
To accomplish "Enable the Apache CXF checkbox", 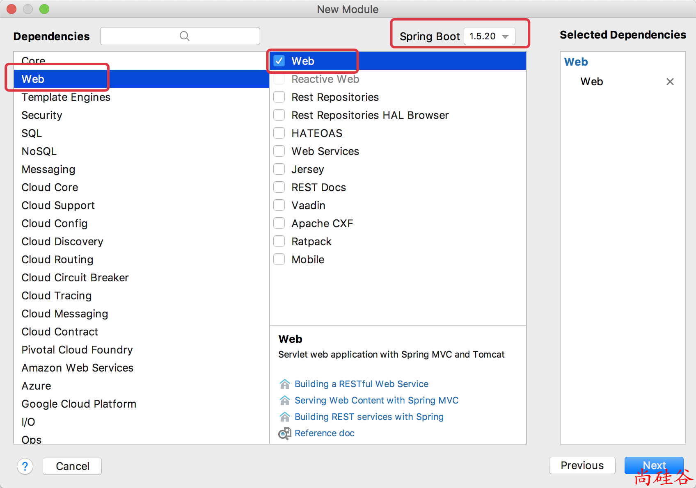I will click(279, 223).
